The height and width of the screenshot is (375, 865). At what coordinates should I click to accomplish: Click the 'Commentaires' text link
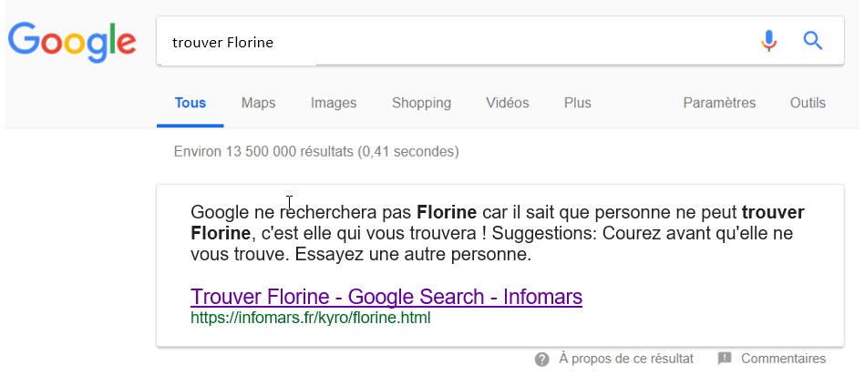click(x=783, y=359)
